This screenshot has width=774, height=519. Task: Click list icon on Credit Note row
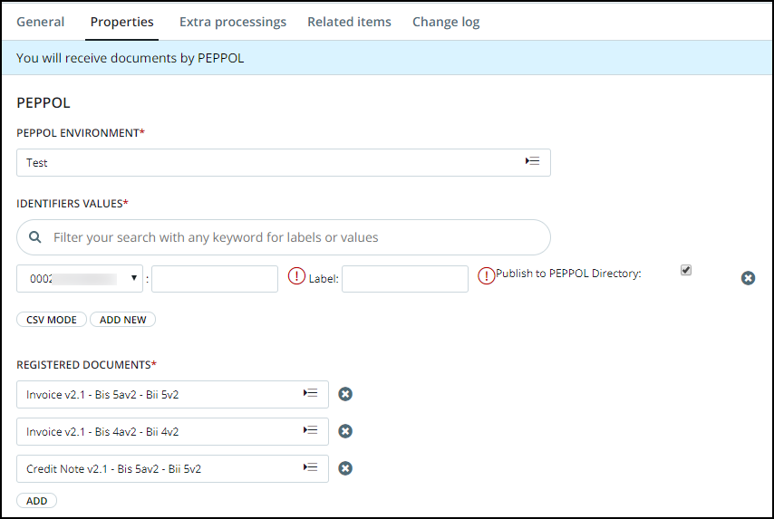pos(311,467)
